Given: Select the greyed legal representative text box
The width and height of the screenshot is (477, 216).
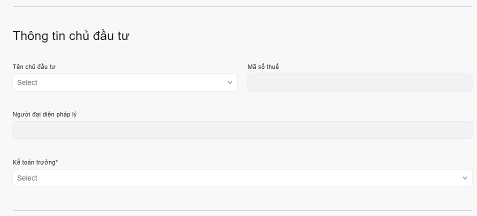Looking at the screenshot, I should (242, 130).
